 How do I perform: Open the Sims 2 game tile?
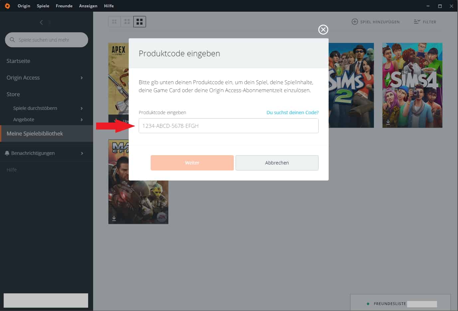351,85
